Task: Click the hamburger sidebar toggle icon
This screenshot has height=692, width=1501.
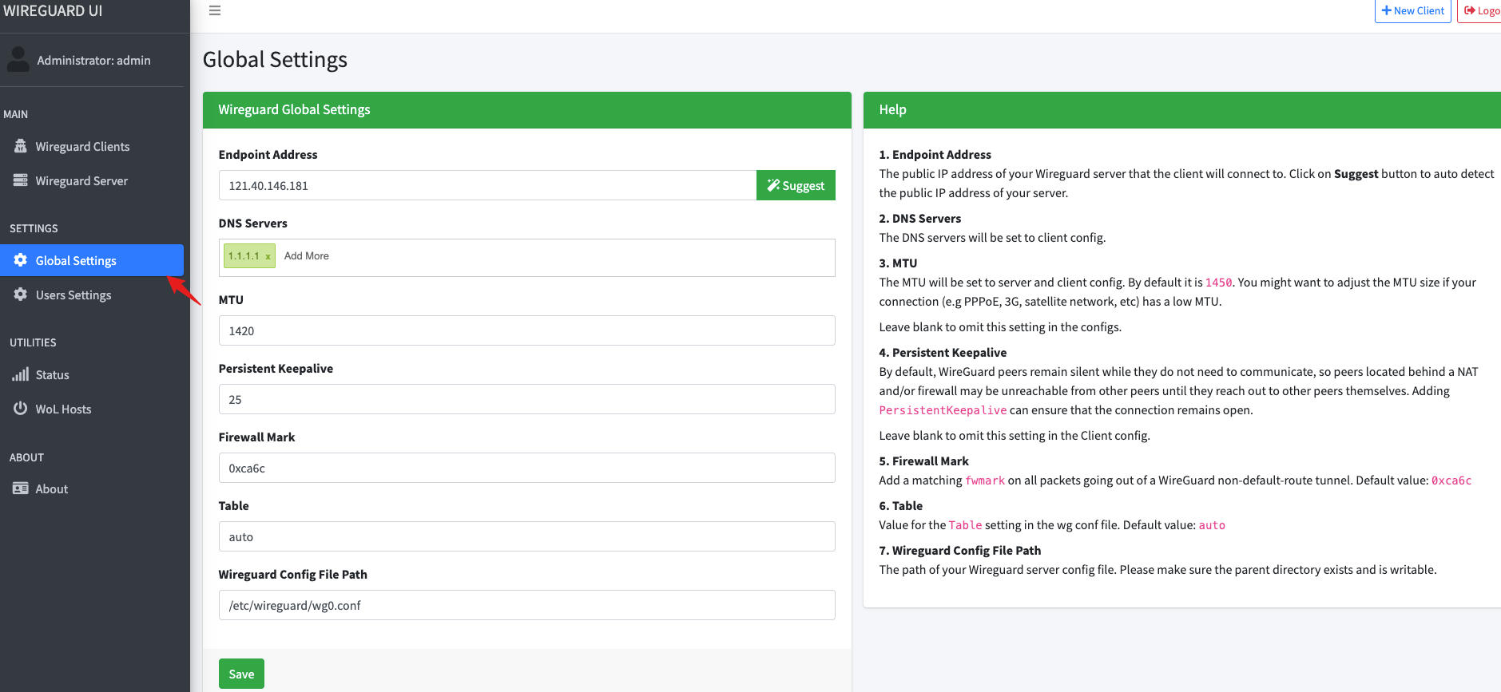Action: 215,10
